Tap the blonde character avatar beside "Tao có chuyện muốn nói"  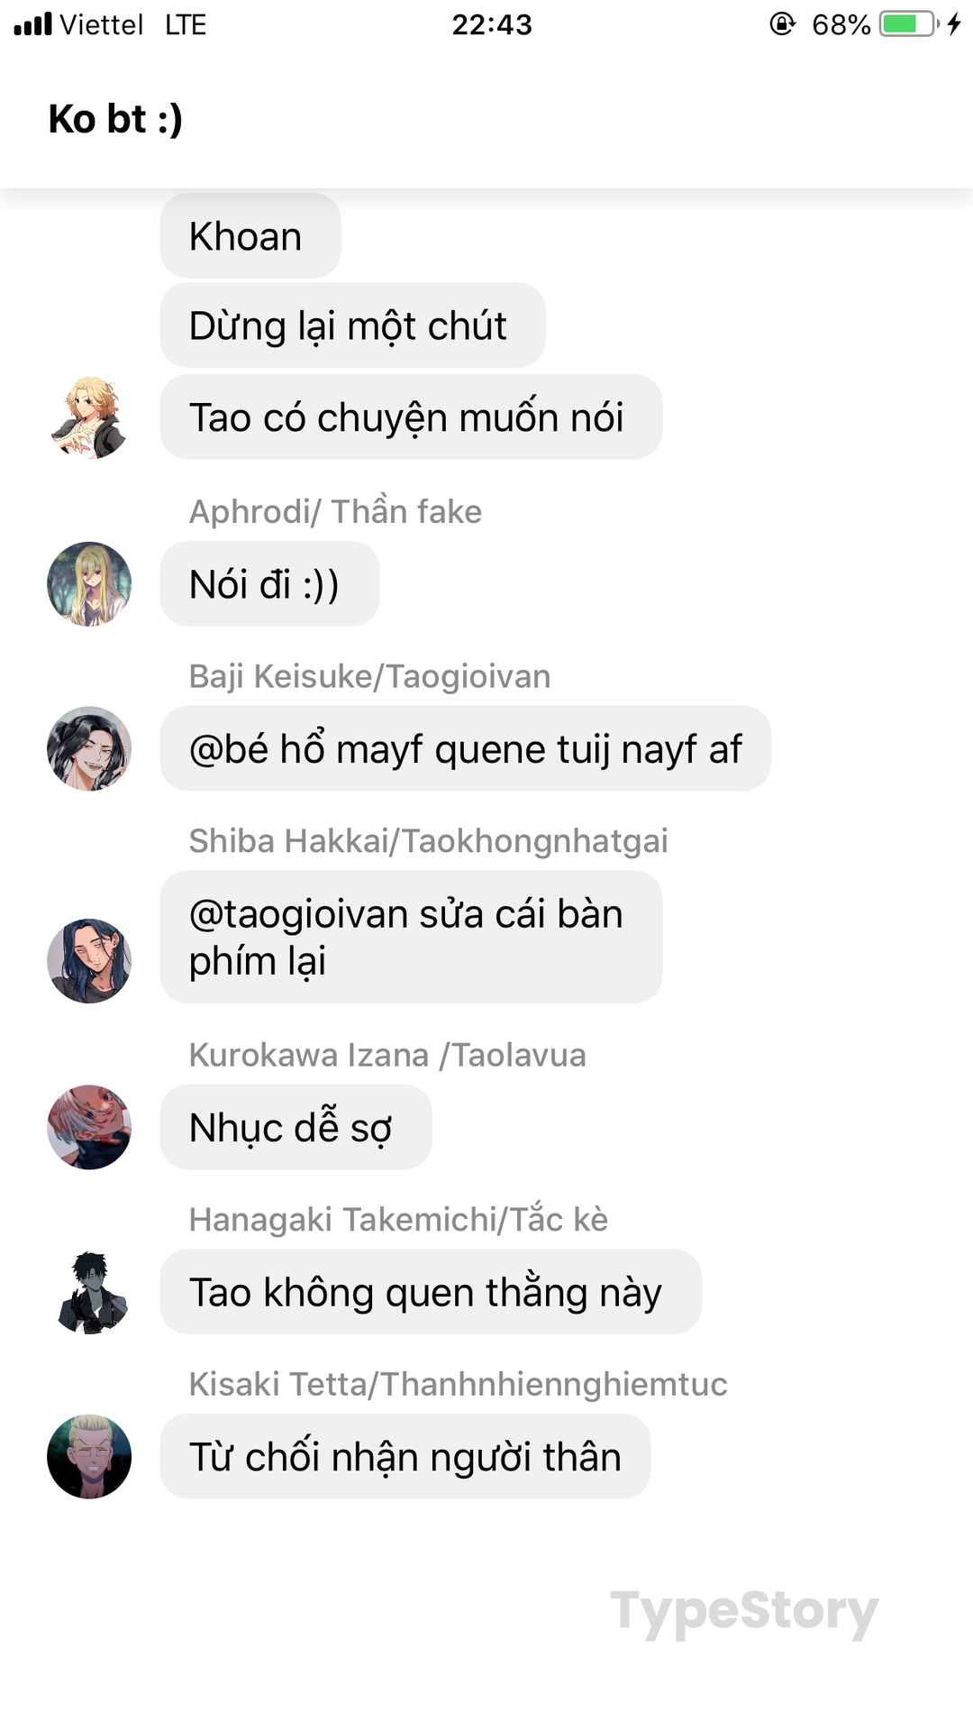coord(88,417)
